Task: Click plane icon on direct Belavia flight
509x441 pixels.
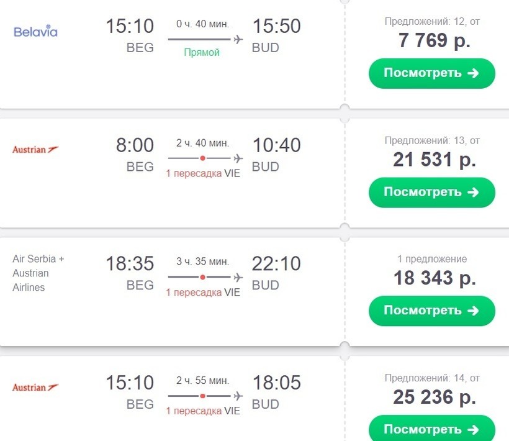Action: click(238, 39)
